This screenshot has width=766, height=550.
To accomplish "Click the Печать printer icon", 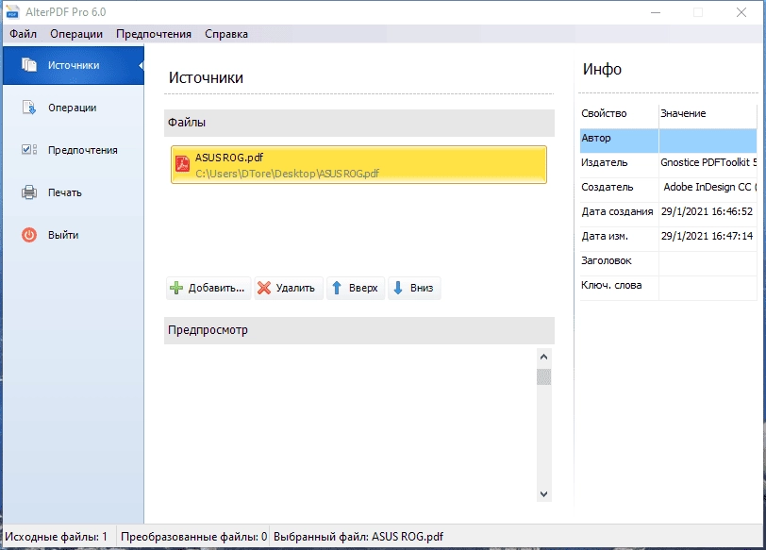I will (x=29, y=192).
